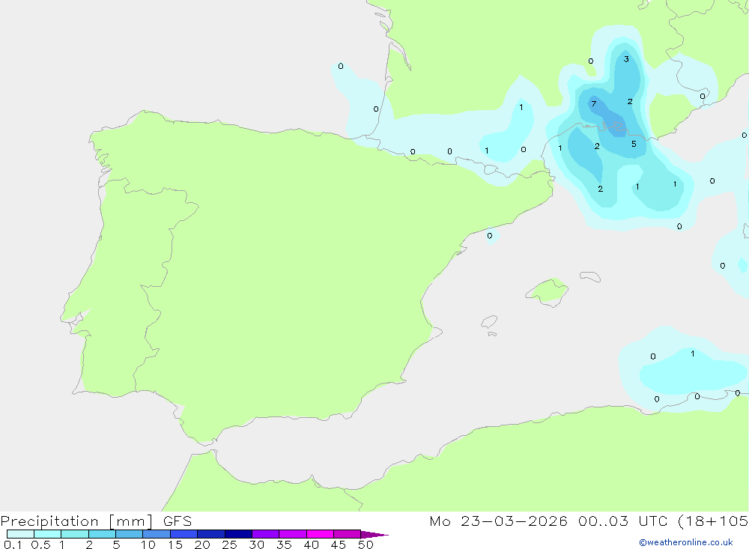Click the over-50 mm arrow tip of legend
Screen dimensions: 749x549
tap(374, 534)
